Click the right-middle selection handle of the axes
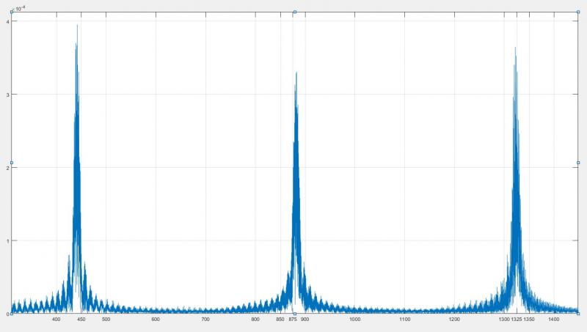The image size is (587, 332). pos(578,163)
